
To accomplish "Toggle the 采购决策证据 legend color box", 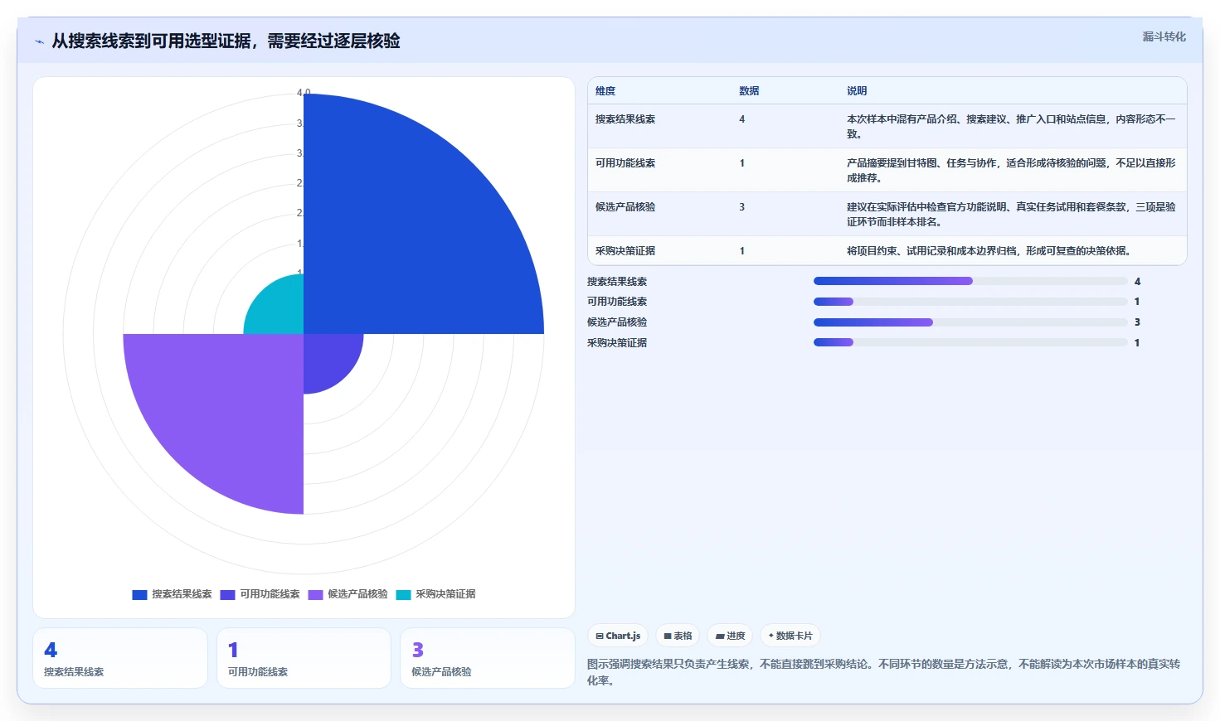I will (x=404, y=594).
